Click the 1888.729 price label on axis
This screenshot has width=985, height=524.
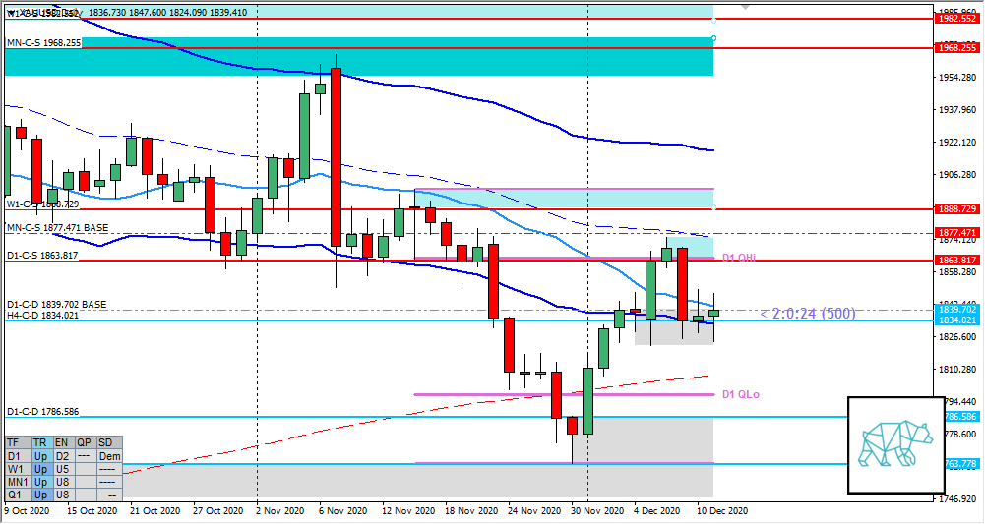click(x=956, y=209)
